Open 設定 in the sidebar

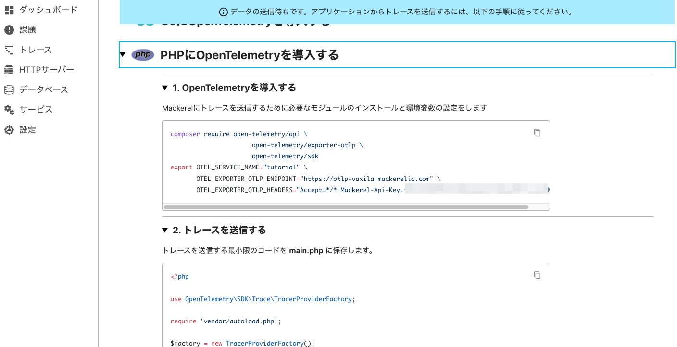[x=27, y=130]
